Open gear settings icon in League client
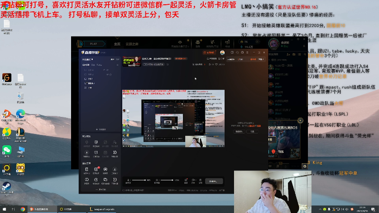Image resolution: width=379 pixels, height=213 pixels. tap(305, 166)
